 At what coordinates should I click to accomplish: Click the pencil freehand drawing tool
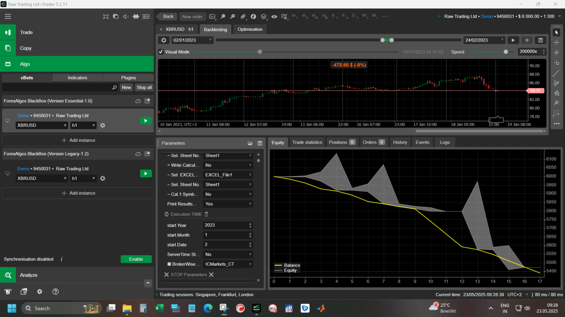click(556, 83)
